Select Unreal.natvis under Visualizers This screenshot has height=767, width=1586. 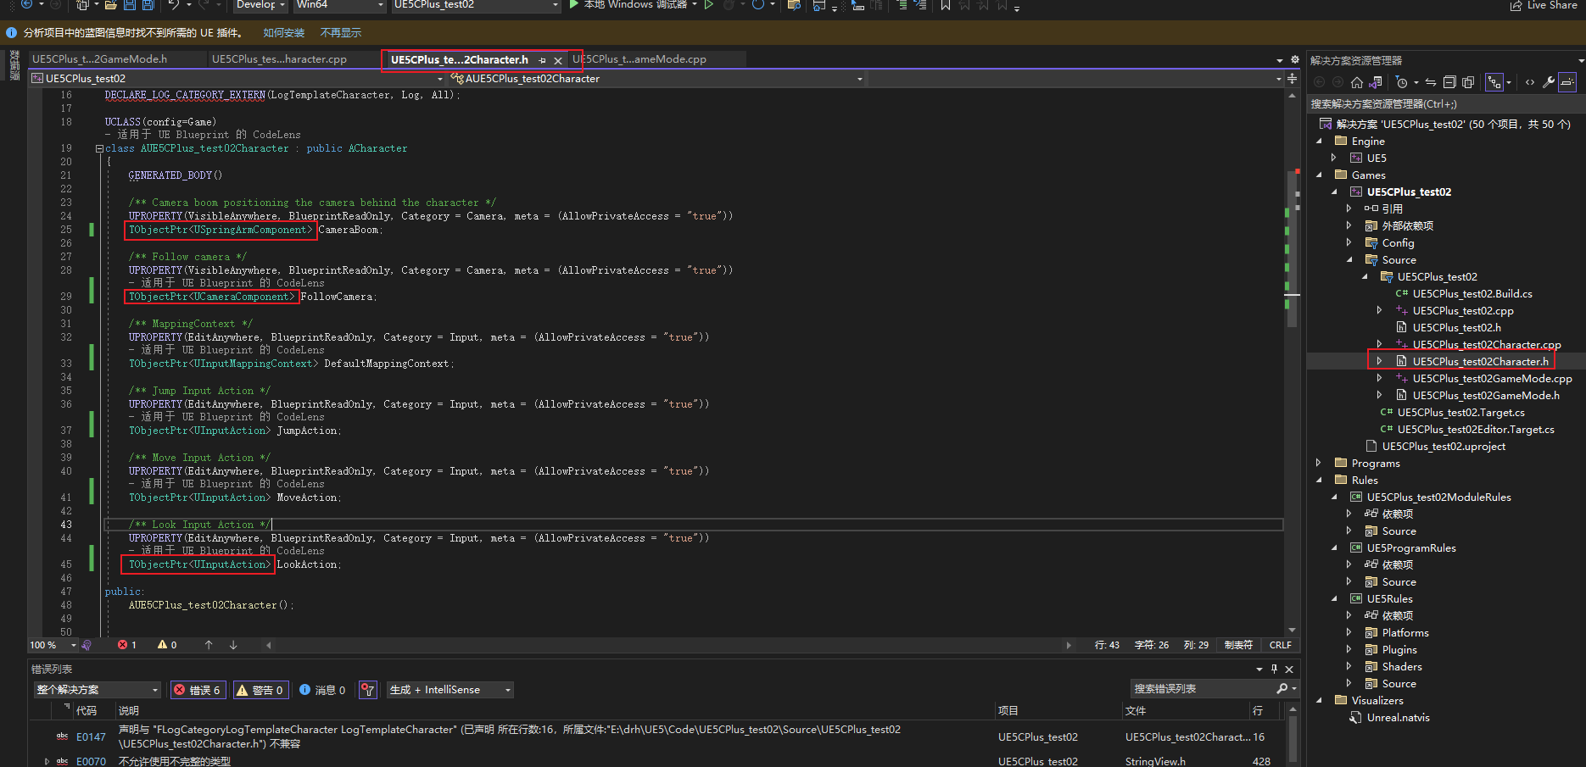pos(1398,717)
